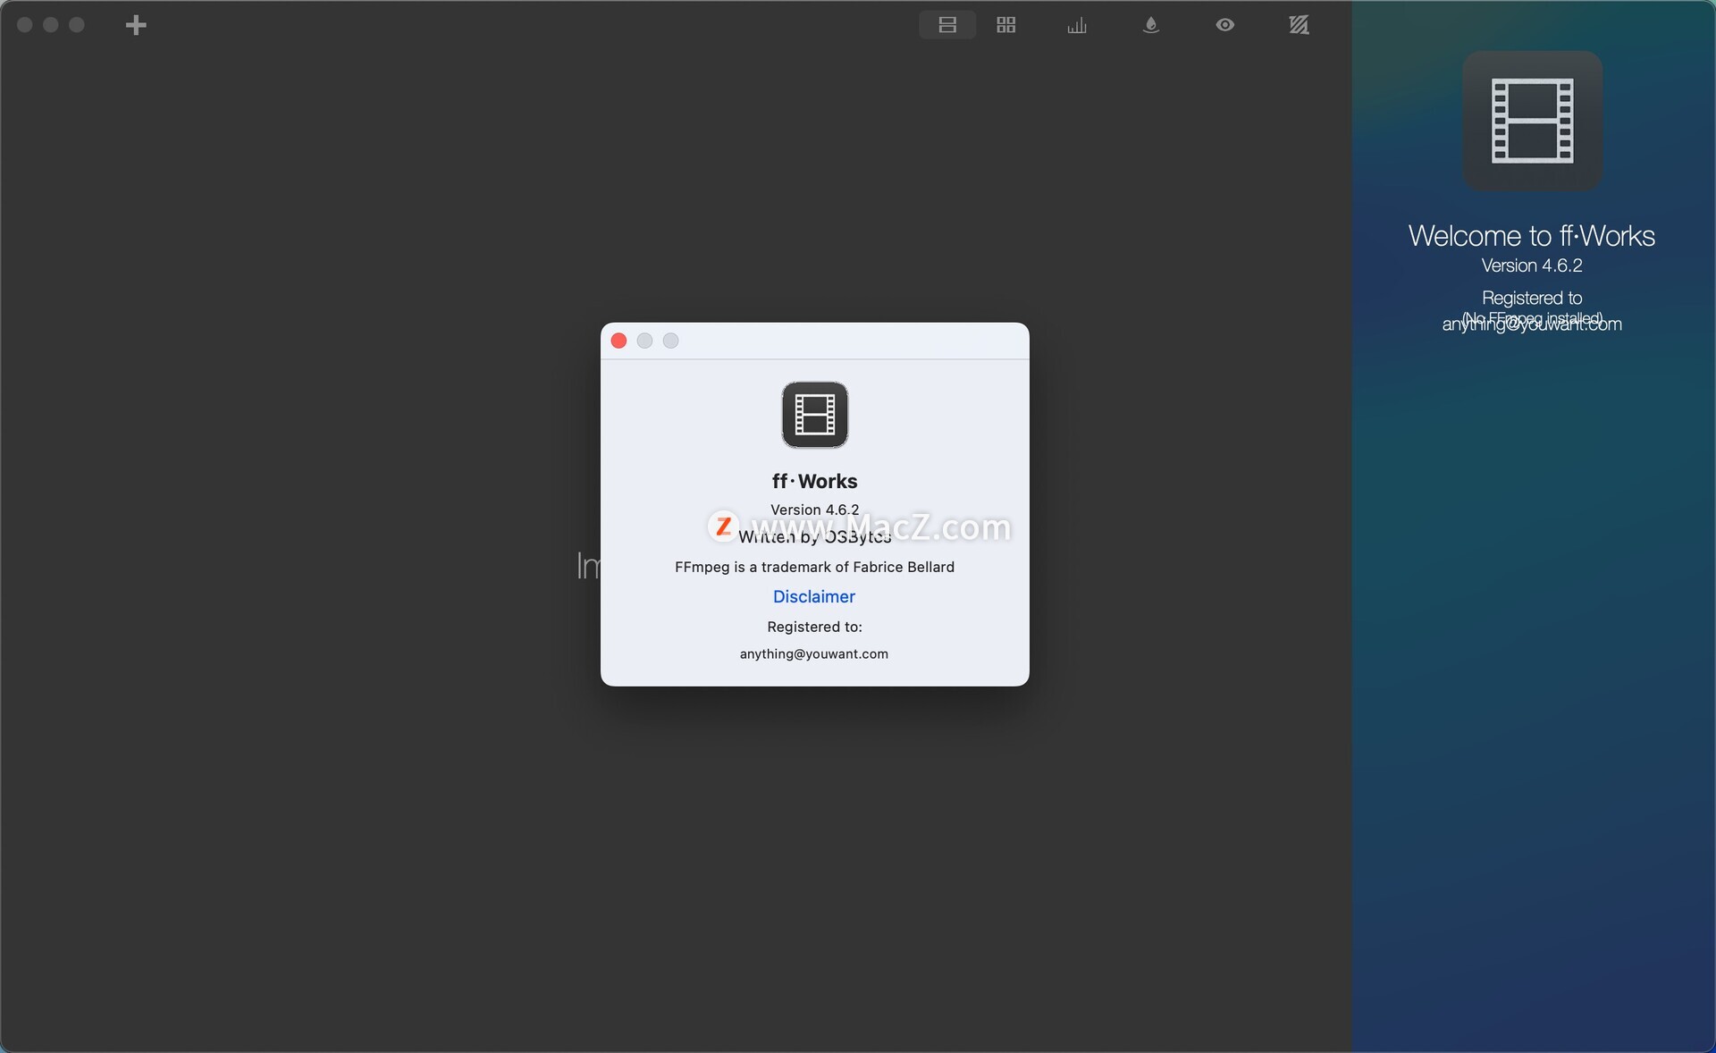Click the striped square toolbar icon
This screenshot has width=1716, height=1053.
point(1299,25)
